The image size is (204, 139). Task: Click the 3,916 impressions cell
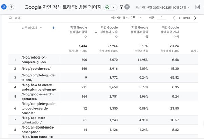click(x=114, y=69)
